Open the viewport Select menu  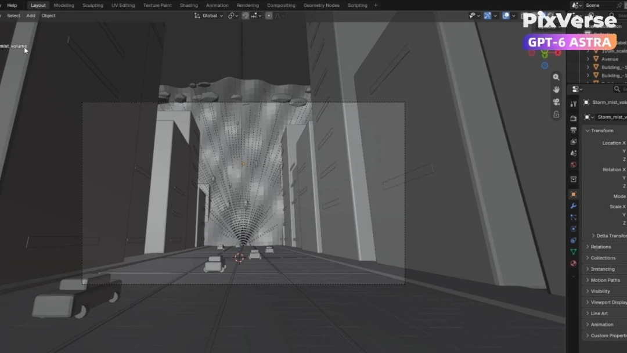click(x=13, y=16)
